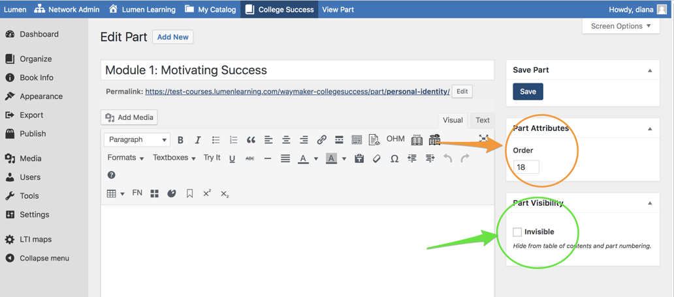Enable the Invisible checkbox

[517, 232]
